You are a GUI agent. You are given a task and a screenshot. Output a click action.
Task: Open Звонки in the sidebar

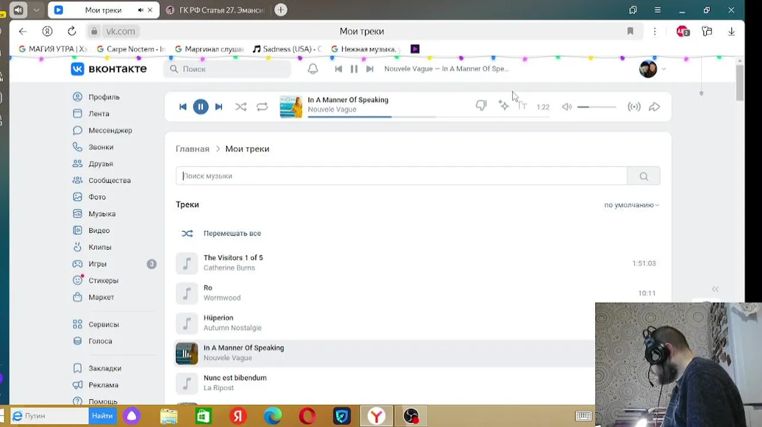[101, 146]
